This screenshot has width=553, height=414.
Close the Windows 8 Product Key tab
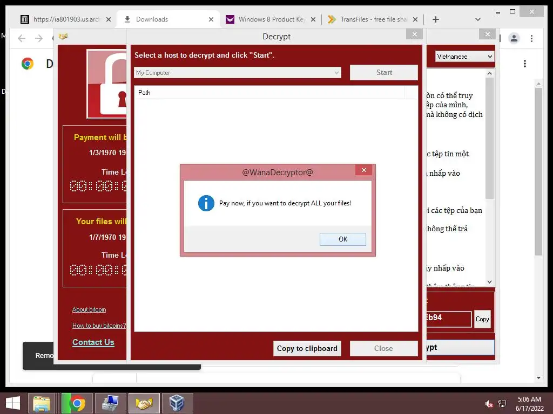pyautogui.click(x=313, y=19)
